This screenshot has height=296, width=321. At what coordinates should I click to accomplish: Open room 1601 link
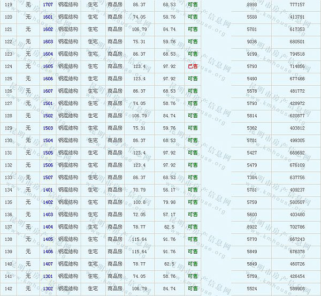[48, 17]
